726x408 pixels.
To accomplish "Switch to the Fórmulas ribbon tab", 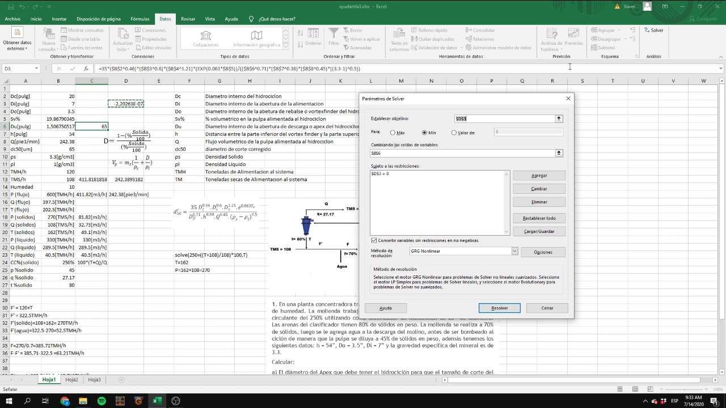I will (x=140, y=19).
